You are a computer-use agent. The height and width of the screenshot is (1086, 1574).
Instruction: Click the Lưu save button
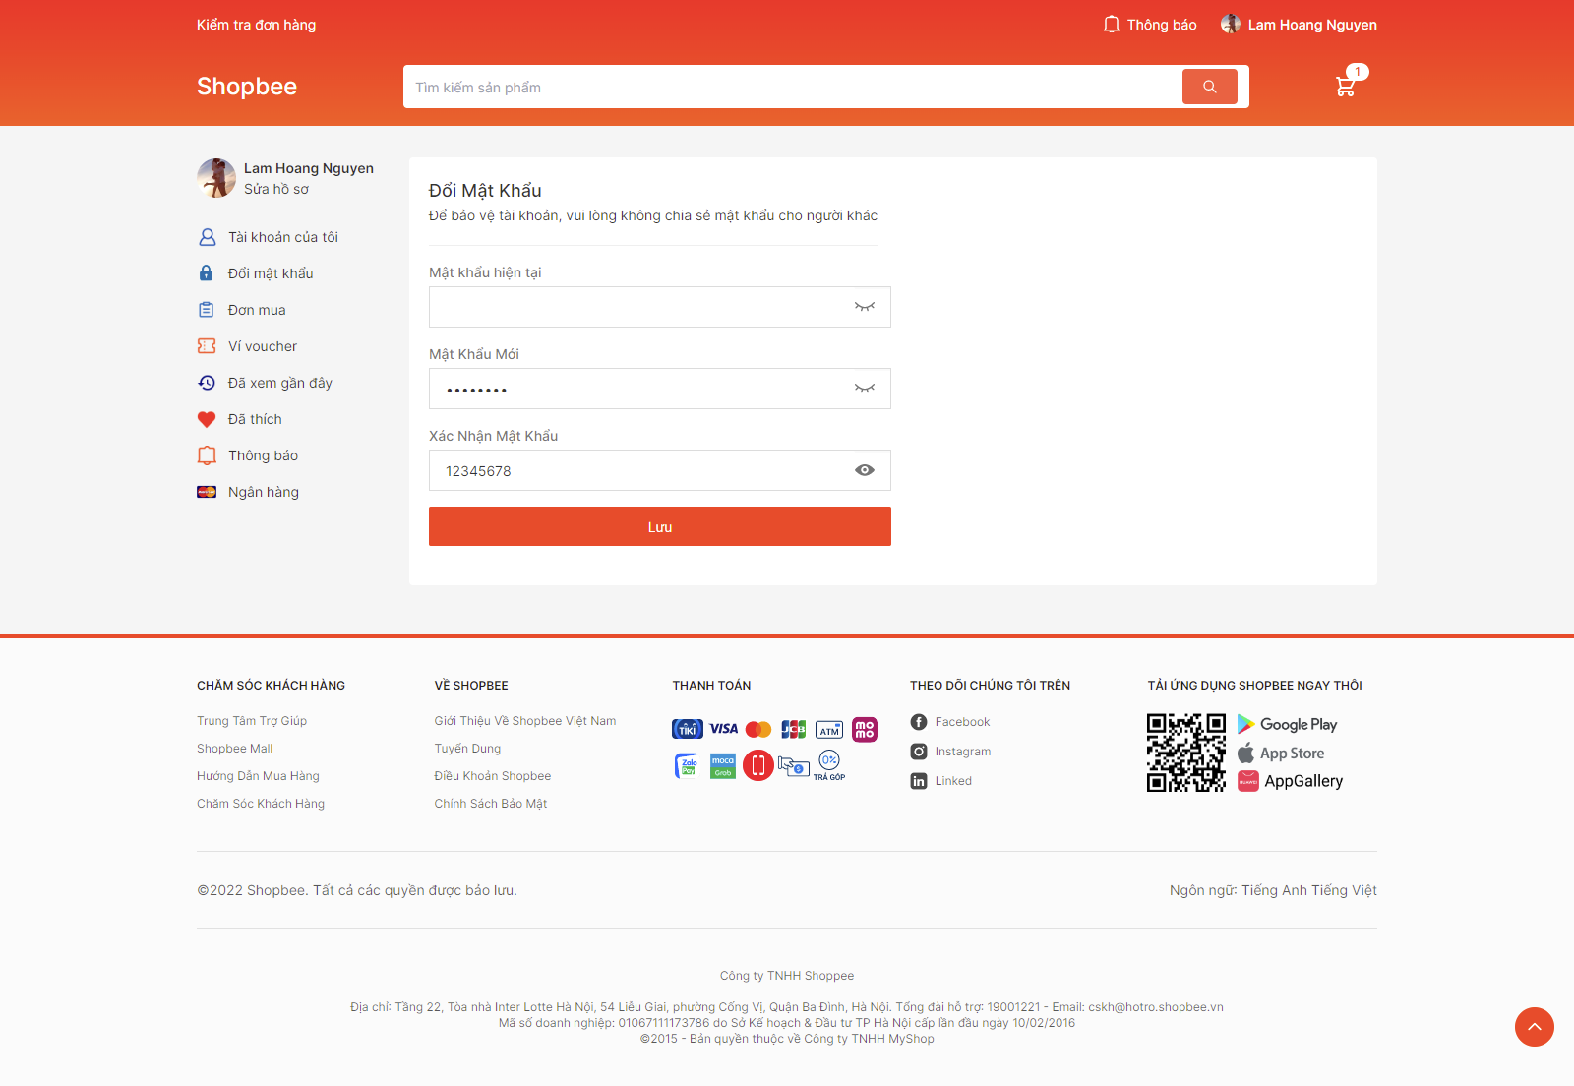660,526
